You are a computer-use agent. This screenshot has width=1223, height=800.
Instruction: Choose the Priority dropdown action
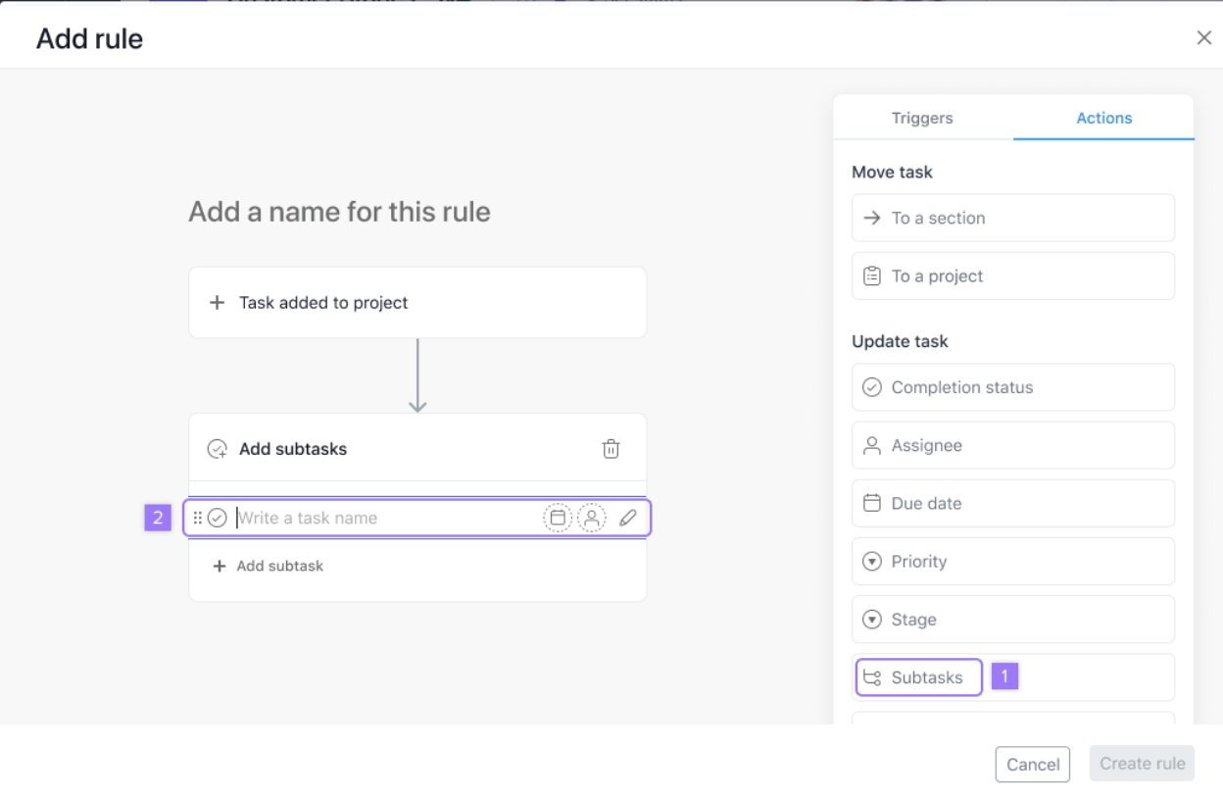pos(1012,562)
